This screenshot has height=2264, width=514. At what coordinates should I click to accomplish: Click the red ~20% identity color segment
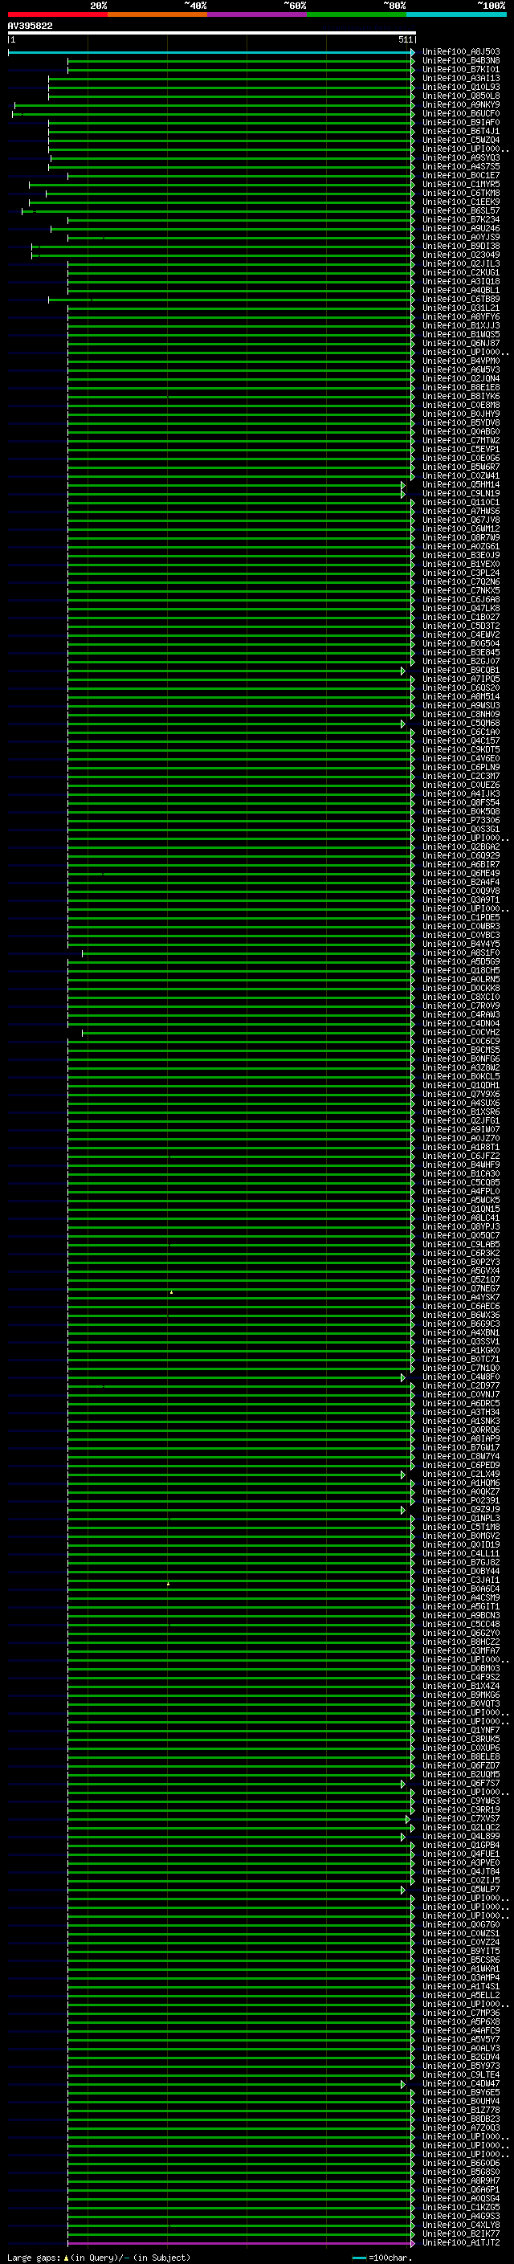[x=57, y=14]
